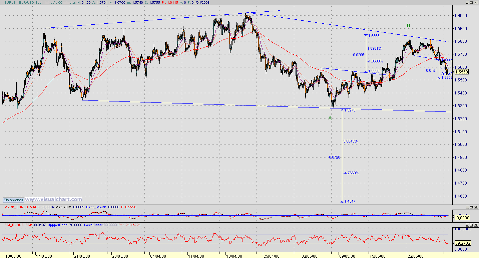Click the '1,5900' price axis label
The width and height of the screenshot is (479, 258).
coord(461,29)
